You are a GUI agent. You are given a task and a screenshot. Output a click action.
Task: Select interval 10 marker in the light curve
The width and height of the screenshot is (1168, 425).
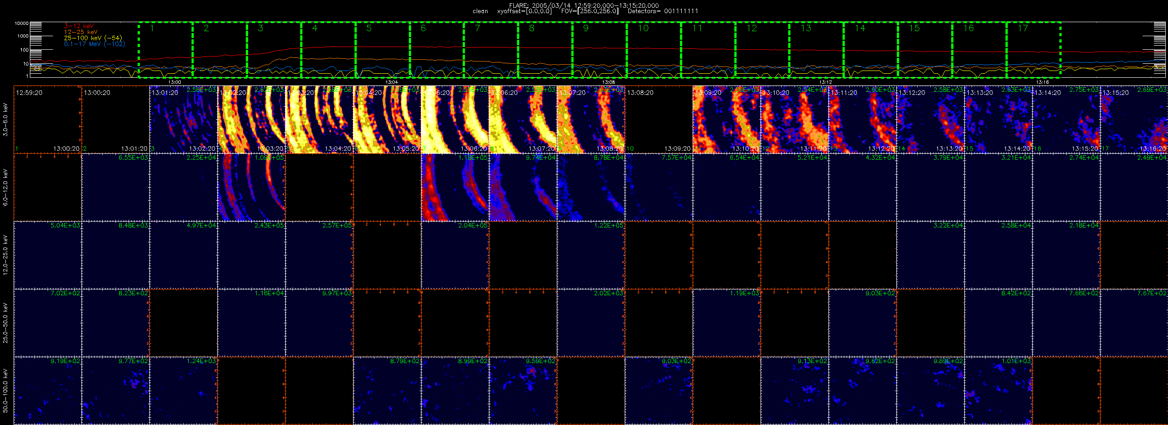point(643,28)
